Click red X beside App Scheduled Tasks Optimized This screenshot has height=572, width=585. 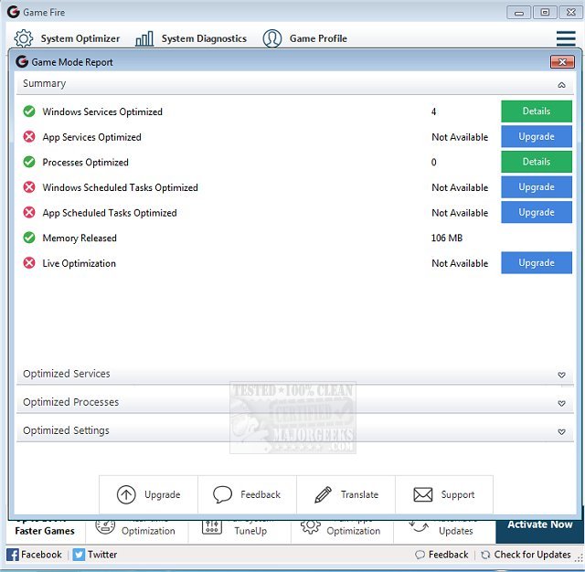29,212
